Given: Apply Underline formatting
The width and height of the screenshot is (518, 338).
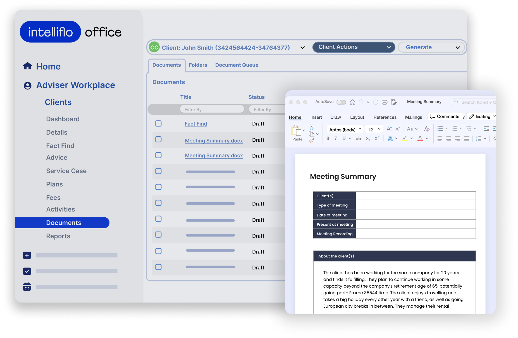Looking at the screenshot, I should coord(344,138).
